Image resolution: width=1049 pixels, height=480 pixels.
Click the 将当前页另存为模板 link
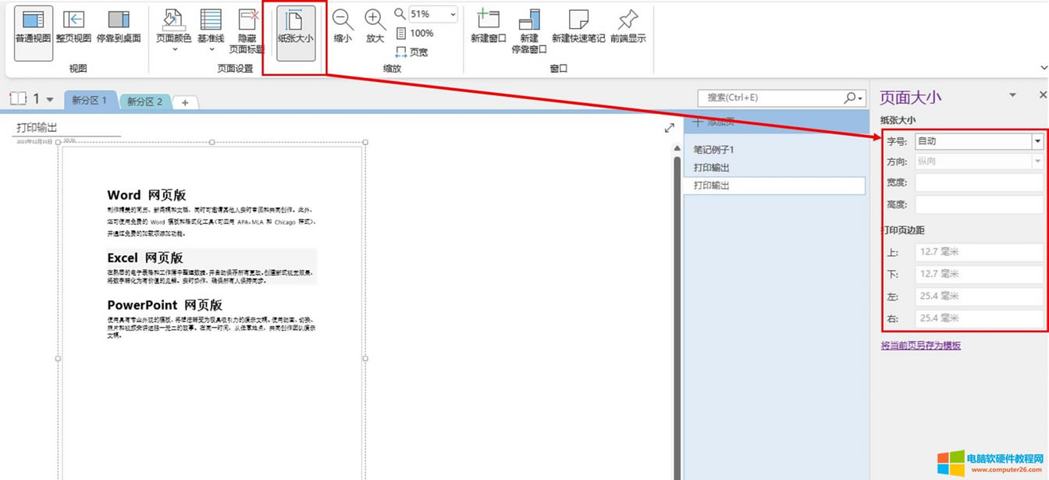tap(920, 345)
